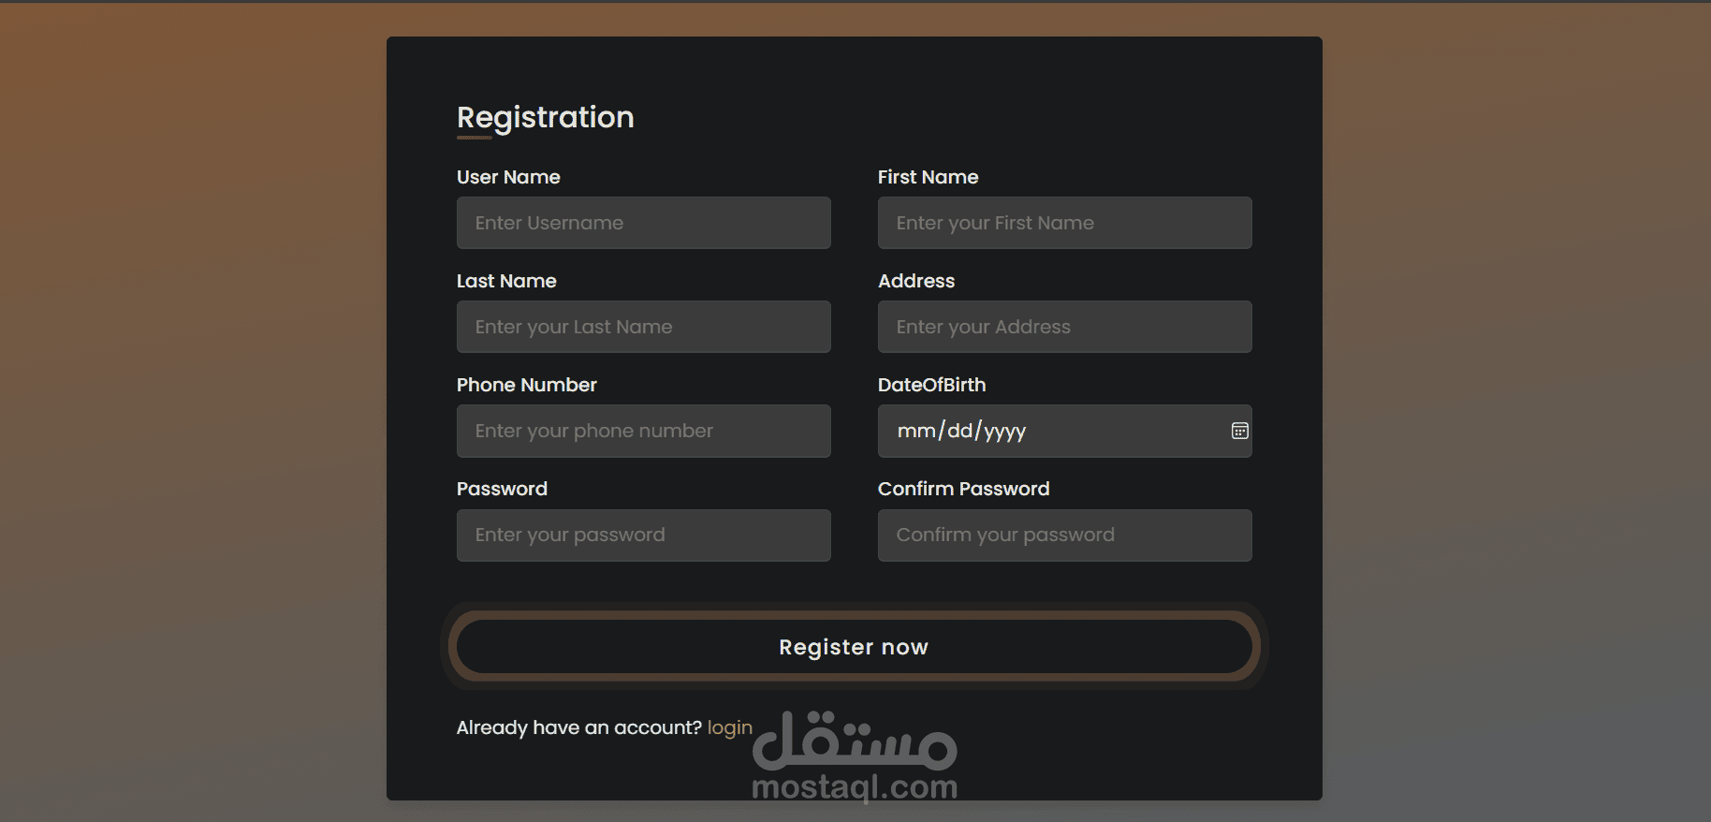Click the Already have an account text

[x=578, y=727]
